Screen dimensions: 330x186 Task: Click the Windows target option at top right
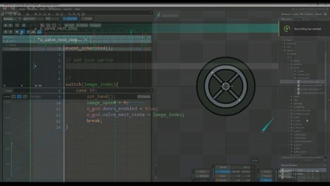click(x=286, y=14)
